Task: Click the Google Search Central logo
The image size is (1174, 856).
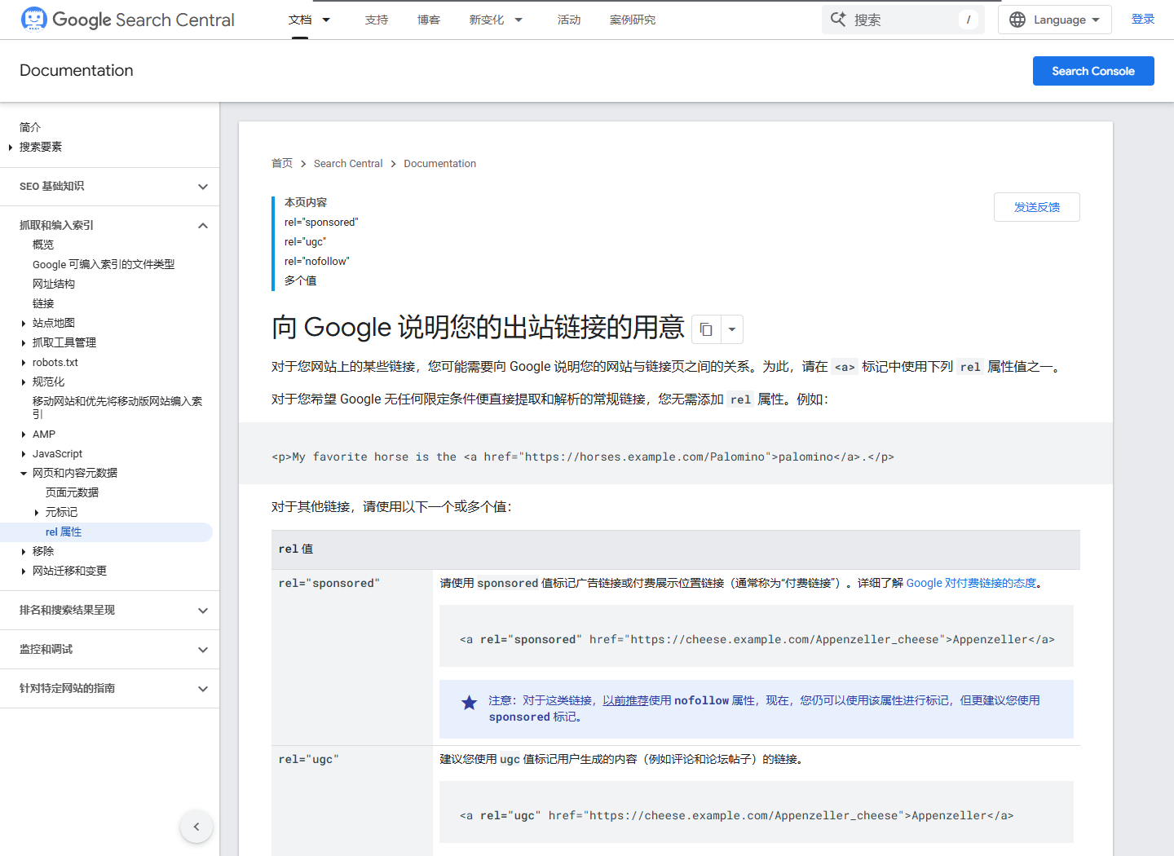Action: pos(127,20)
